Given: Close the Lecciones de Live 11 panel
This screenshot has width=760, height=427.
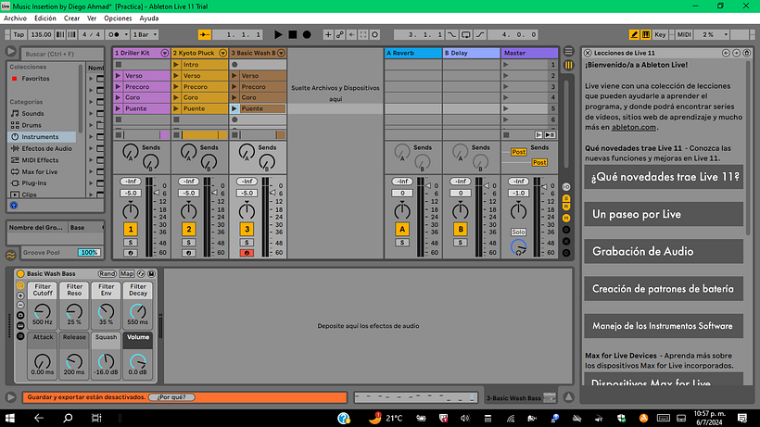Looking at the screenshot, I should coord(588,53).
